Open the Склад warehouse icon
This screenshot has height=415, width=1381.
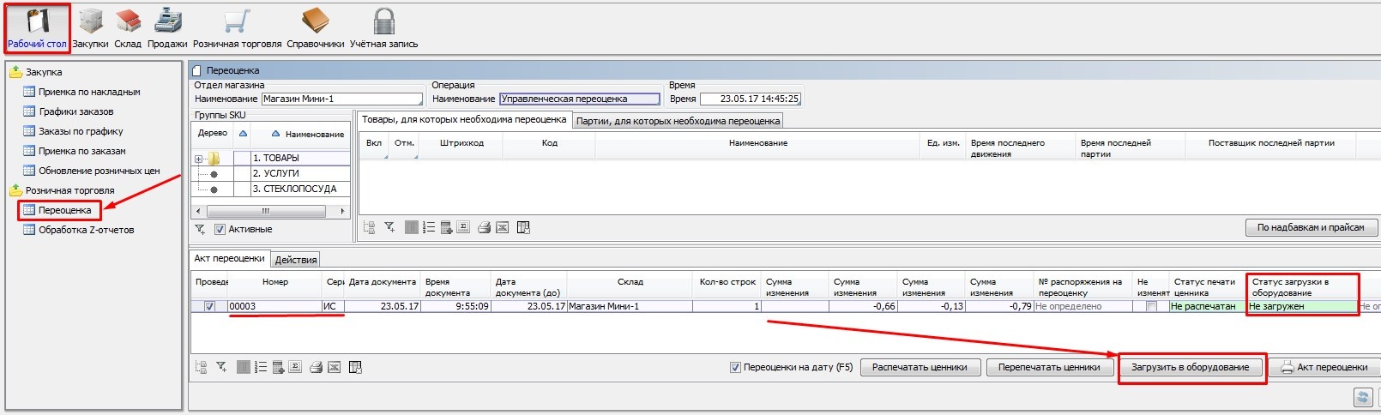click(128, 27)
